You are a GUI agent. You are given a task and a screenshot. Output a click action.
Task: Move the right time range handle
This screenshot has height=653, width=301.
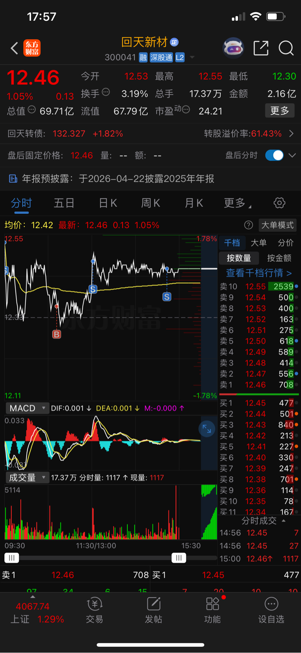(179, 558)
